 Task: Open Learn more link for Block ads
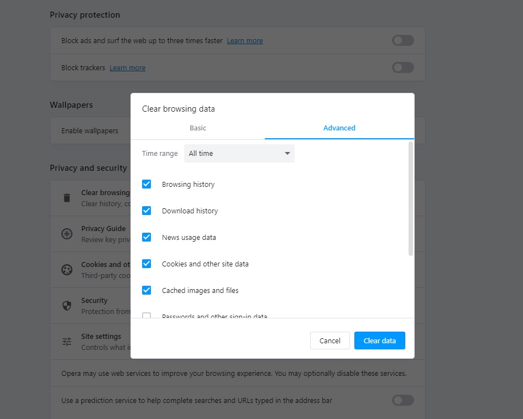coord(245,41)
